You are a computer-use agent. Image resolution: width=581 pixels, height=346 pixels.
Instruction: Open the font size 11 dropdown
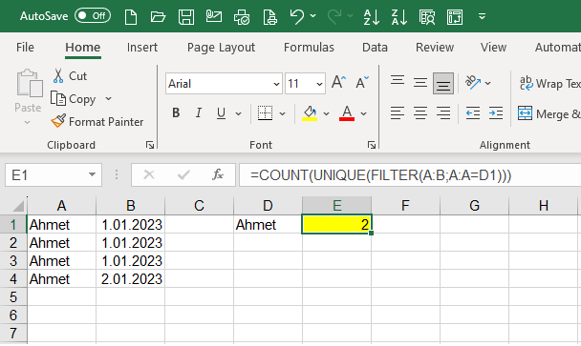pyautogui.click(x=319, y=84)
